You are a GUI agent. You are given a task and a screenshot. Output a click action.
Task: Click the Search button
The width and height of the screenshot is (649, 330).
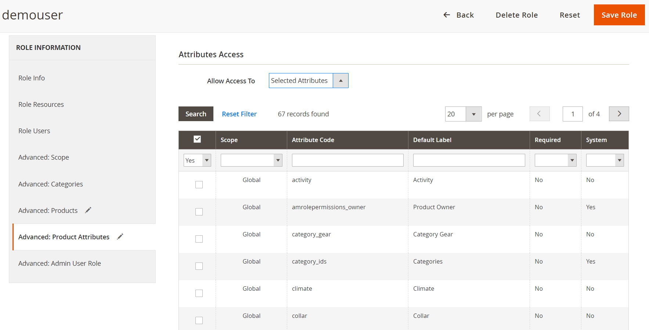tap(196, 114)
